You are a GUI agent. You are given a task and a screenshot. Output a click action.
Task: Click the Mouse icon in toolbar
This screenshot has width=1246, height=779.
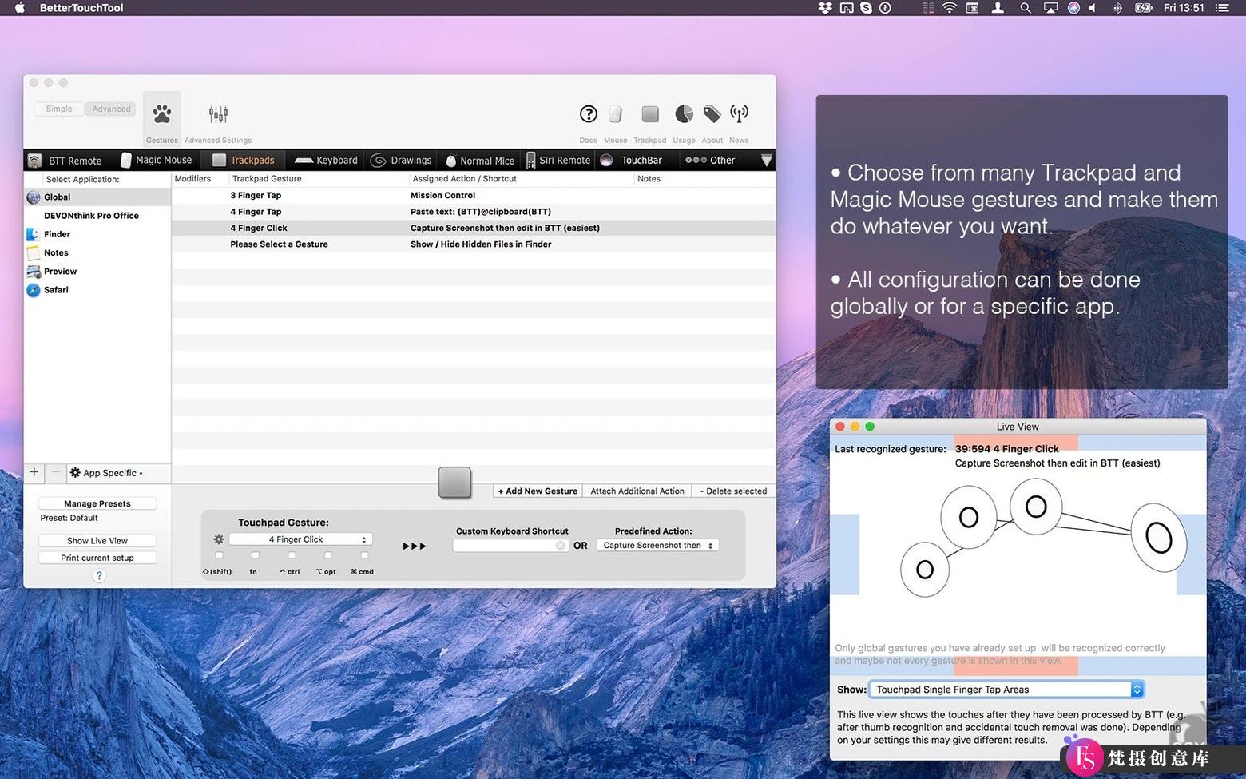point(616,114)
